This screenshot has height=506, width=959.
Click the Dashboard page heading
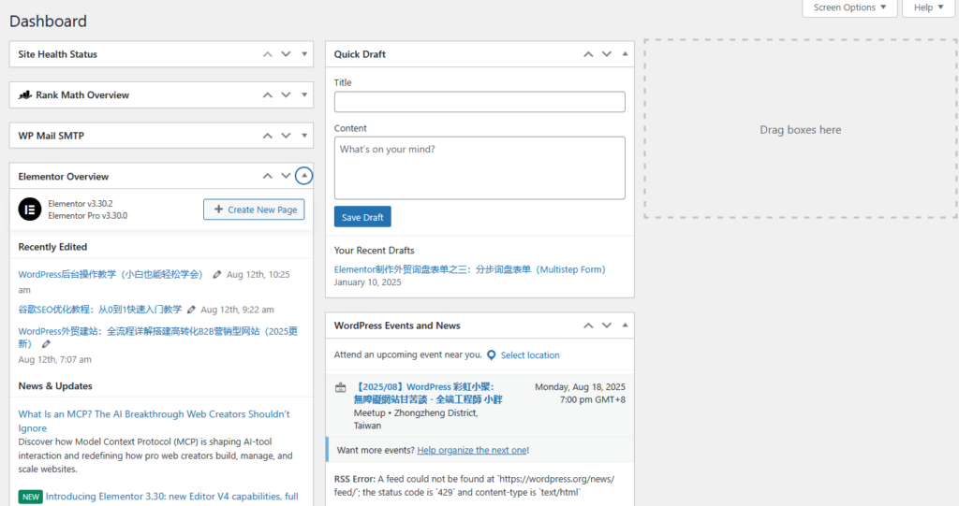pyautogui.click(x=48, y=22)
